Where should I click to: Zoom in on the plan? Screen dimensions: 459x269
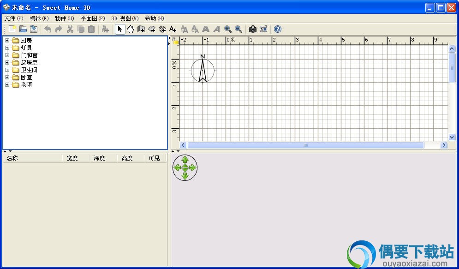tap(228, 29)
